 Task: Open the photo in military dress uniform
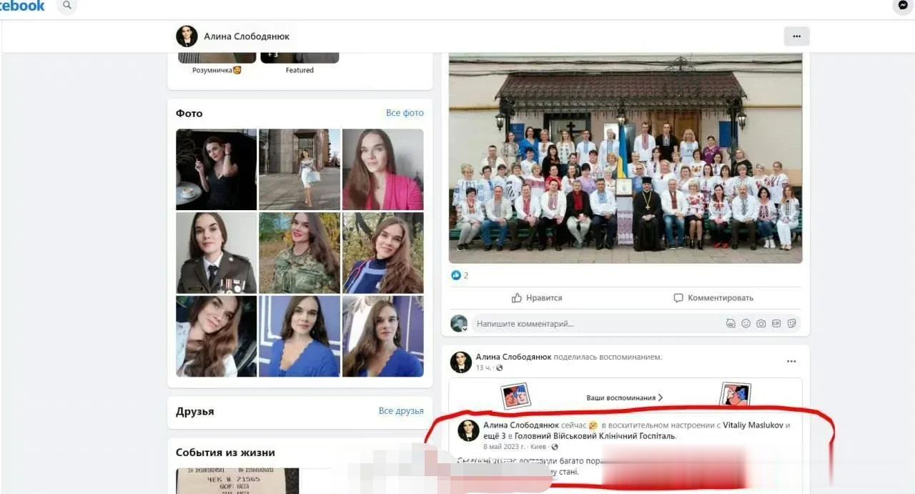tap(216, 253)
